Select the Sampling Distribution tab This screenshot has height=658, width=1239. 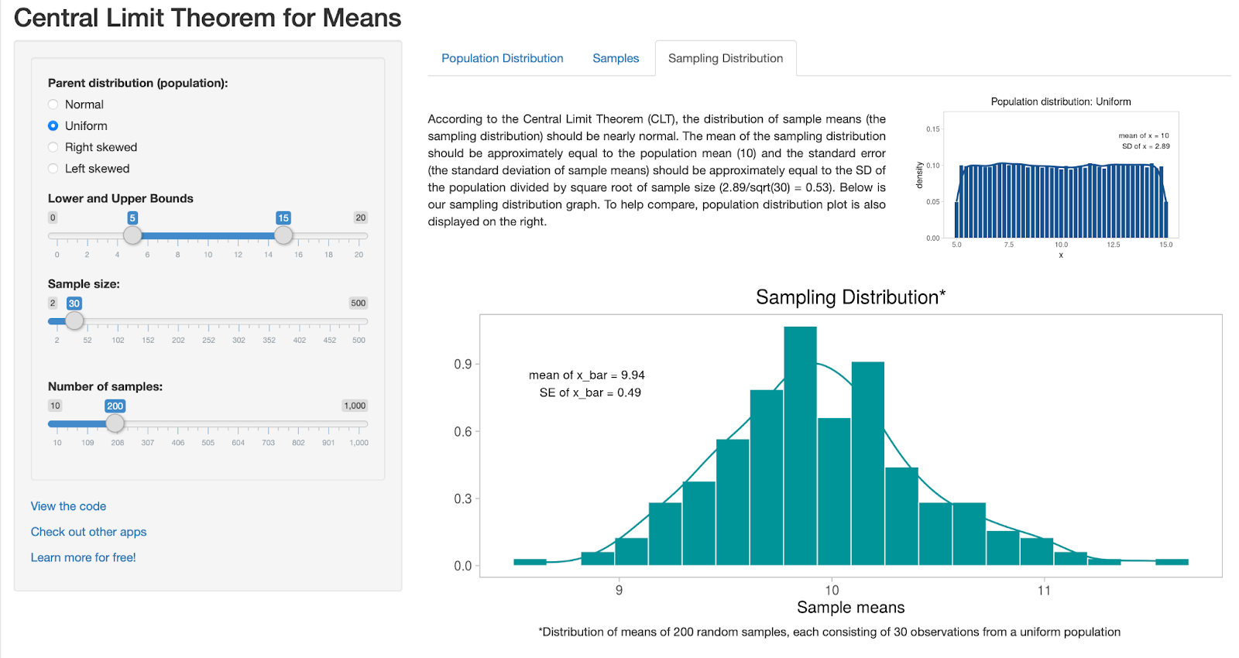[725, 58]
